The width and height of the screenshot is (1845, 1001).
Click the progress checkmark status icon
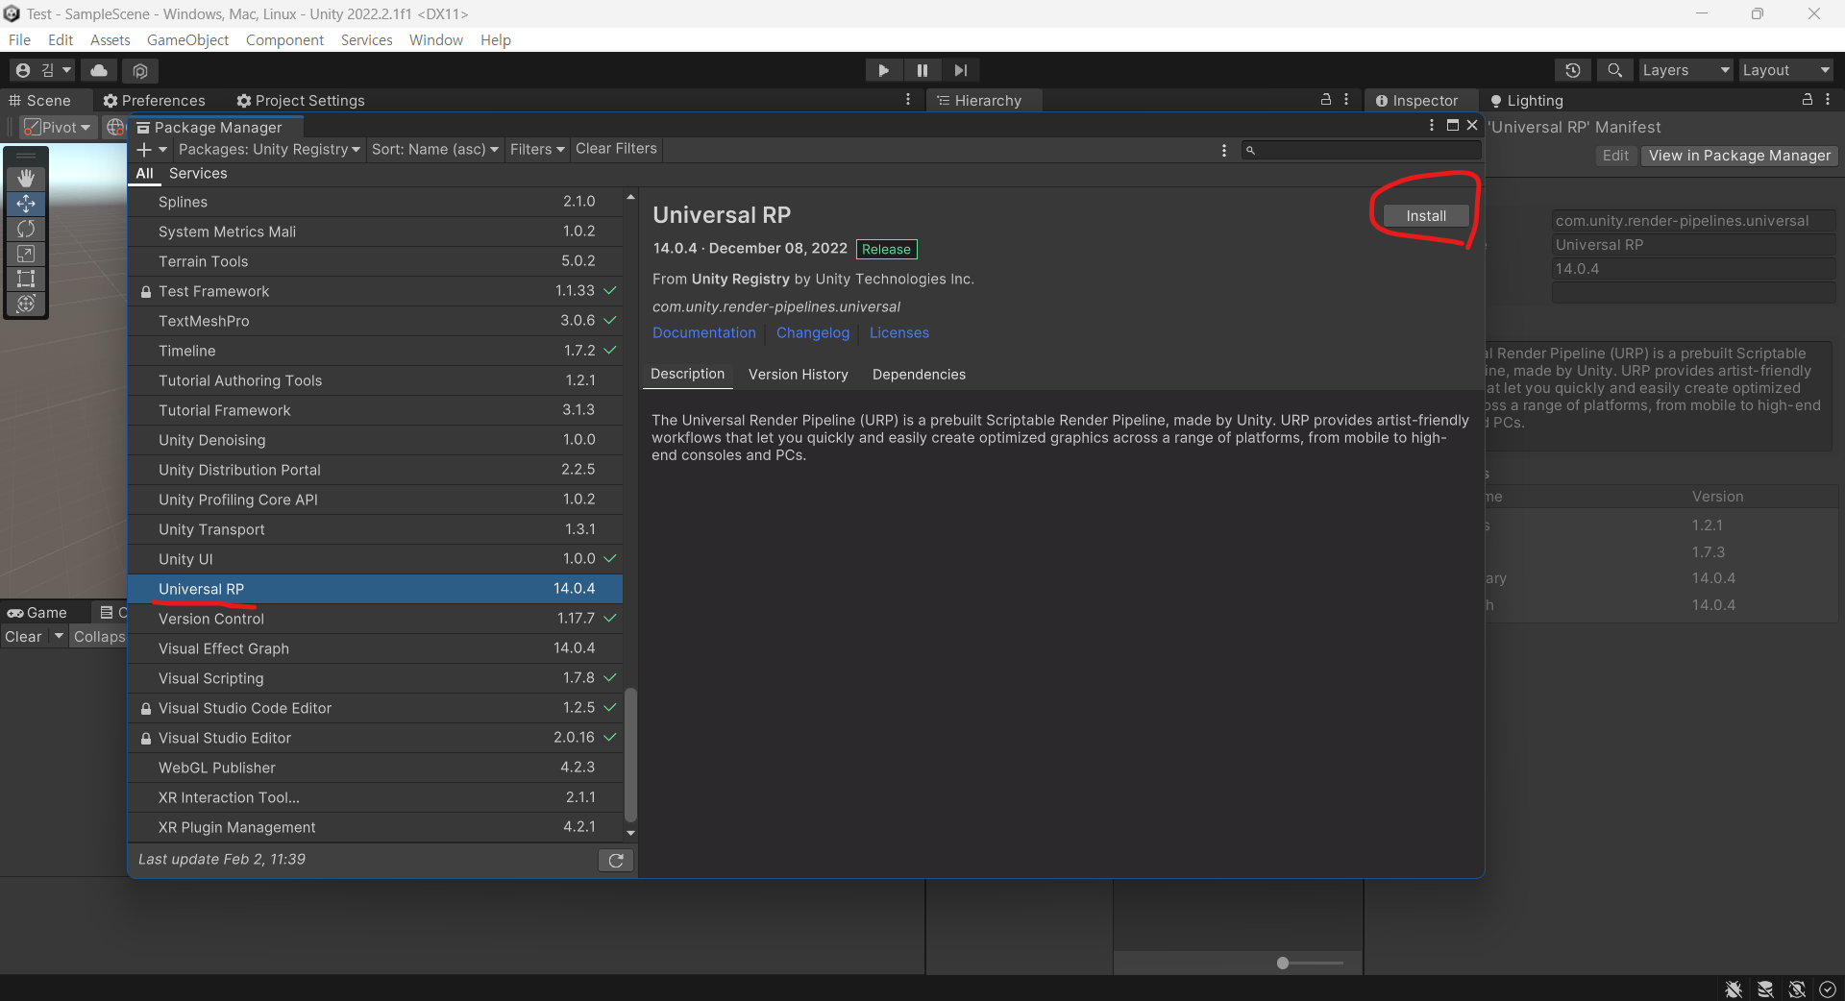pos(1828,989)
